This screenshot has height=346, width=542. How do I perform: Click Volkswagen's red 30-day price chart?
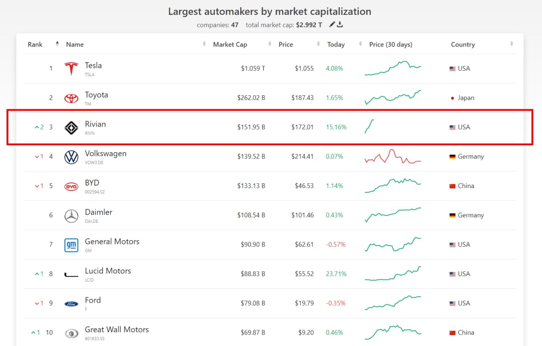393,156
